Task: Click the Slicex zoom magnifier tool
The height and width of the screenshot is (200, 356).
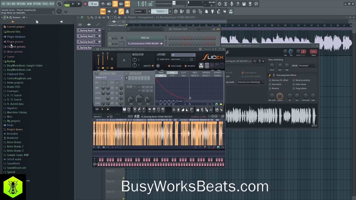Action: 163,109
